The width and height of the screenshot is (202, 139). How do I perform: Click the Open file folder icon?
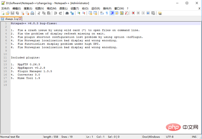[8, 13]
